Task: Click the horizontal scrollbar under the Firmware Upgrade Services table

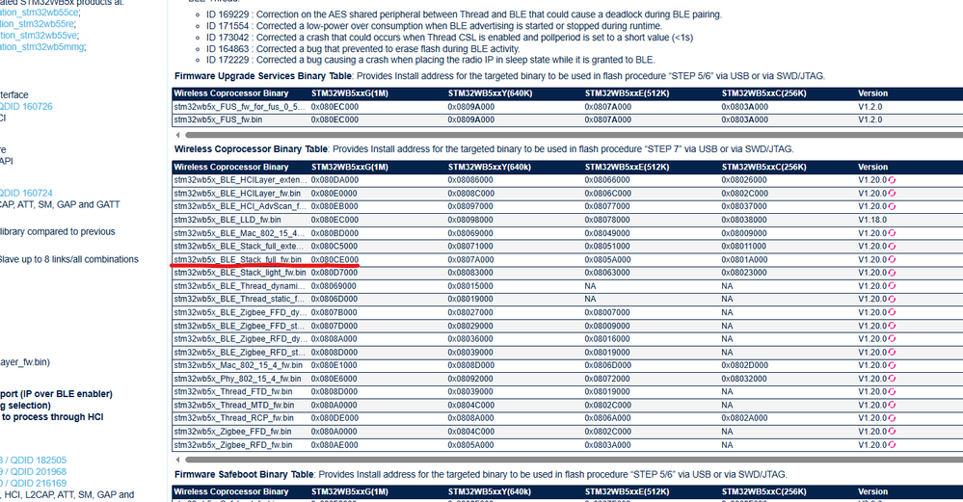Action: point(574,134)
